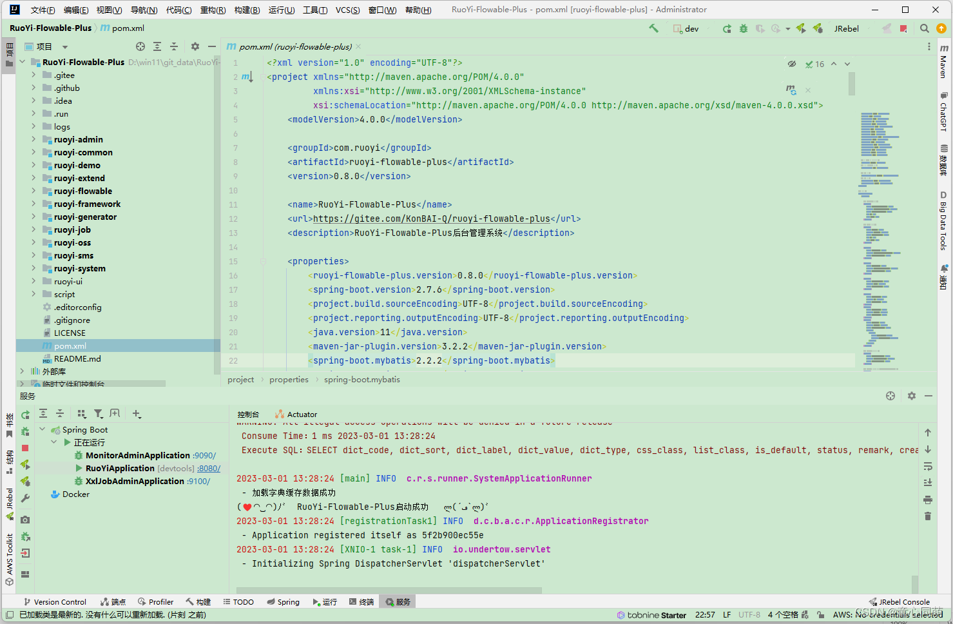Expand the ruoyi-flowable module folder
This screenshot has width=953, height=624.
click(34, 191)
